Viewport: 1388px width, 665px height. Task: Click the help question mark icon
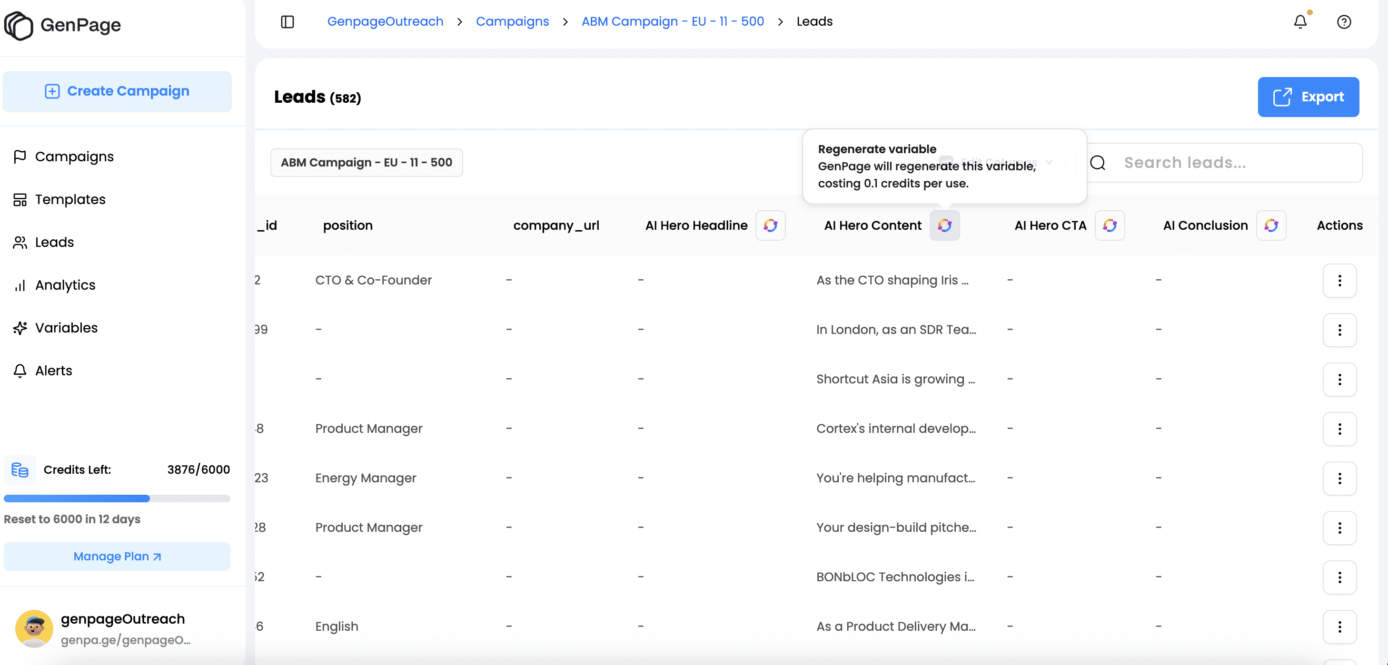(1344, 21)
